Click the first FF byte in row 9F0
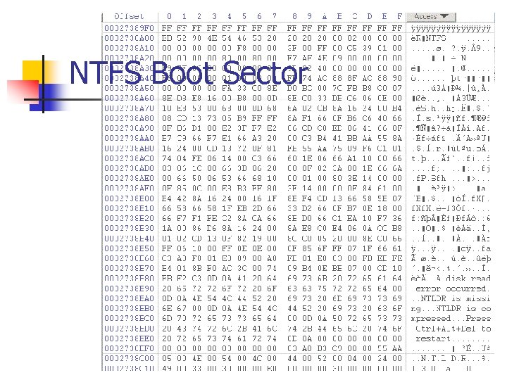This screenshot has height=380, width=507. click(166, 28)
